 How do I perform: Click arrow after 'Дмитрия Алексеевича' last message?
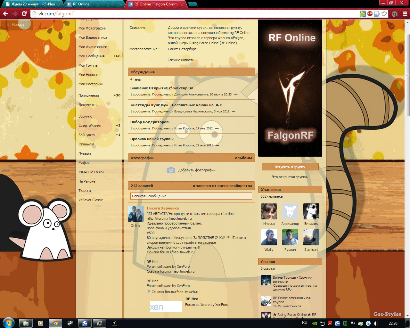(236, 94)
